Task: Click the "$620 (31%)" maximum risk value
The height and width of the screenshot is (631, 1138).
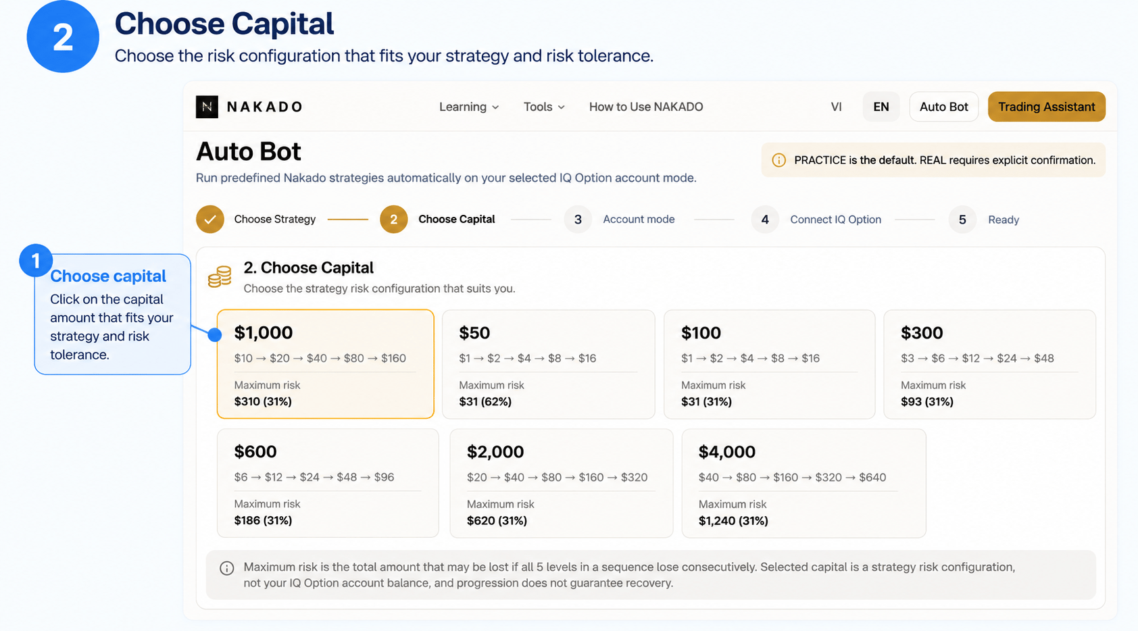Action: click(497, 520)
